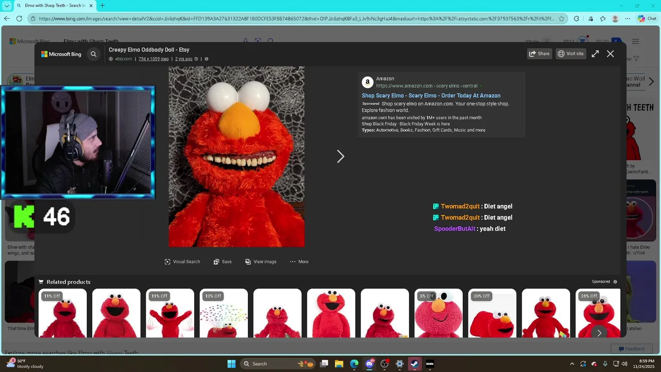The width and height of the screenshot is (661, 372).
Task: Click the taskbar Search box
Action: [278, 364]
